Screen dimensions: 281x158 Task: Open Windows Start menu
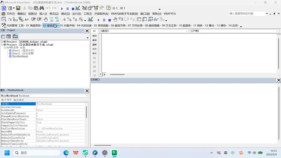[7, 153]
